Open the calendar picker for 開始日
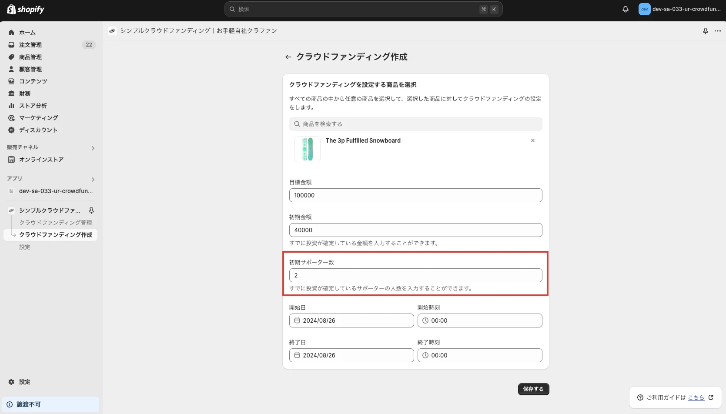 click(x=297, y=321)
